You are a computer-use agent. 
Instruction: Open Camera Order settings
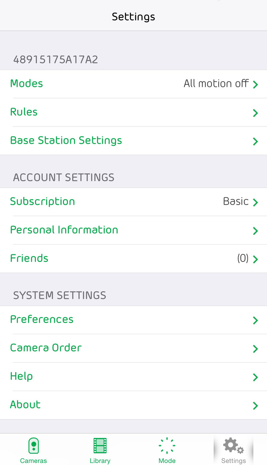pos(46,348)
